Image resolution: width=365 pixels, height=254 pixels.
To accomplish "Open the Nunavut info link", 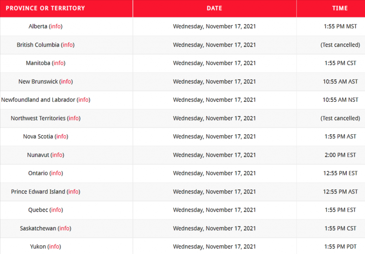I will tap(57, 155).
